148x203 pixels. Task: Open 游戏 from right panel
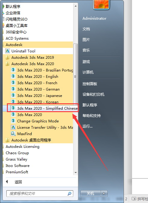click(x=86, y=62)
